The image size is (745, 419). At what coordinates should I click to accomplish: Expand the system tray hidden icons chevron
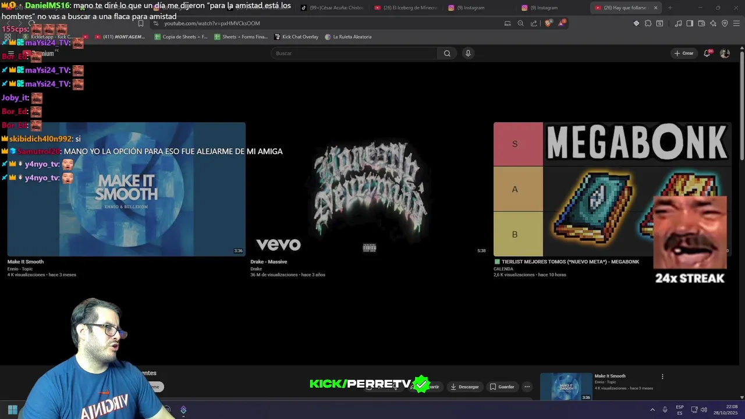click(652, 410)
